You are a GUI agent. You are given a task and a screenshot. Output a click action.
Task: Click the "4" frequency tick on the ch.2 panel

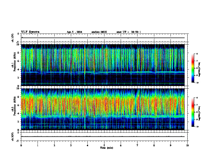click(x=19, y=113)
